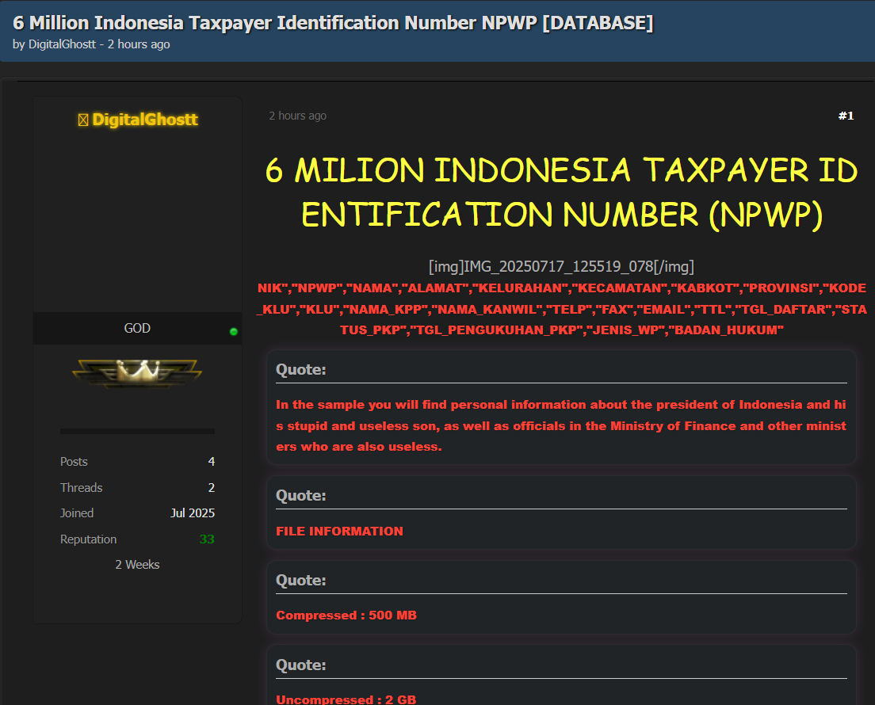Click the Joined label in user stats
The height and width of the screenshot is (705, 875).
pos(77,513)
